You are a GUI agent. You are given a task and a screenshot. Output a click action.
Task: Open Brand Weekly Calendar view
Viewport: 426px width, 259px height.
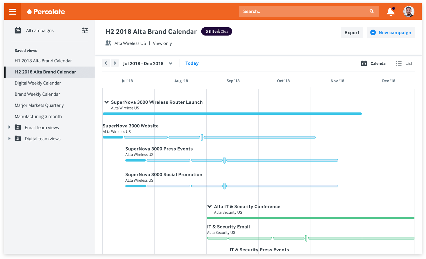tap(37, 94)
